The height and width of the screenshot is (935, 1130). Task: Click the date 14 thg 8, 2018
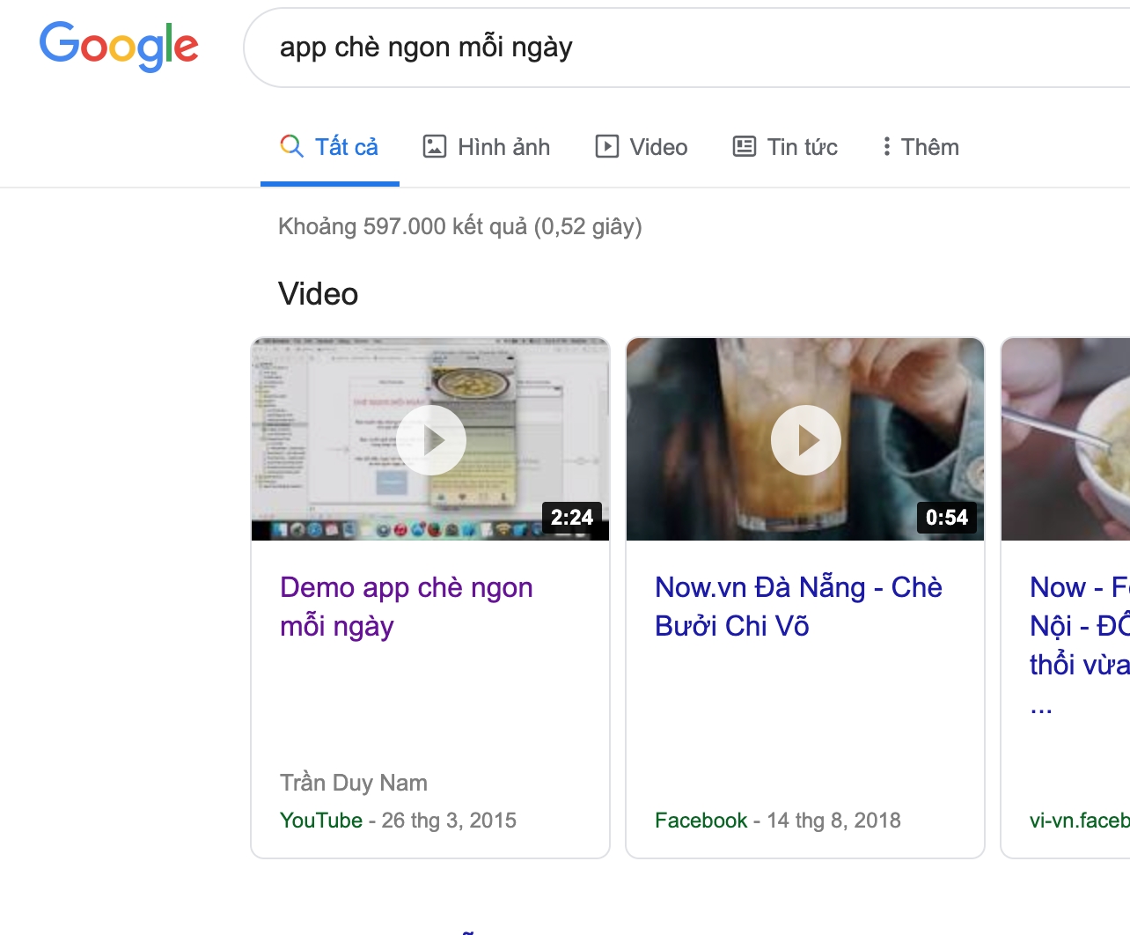pyautogui.click(x=833, y=821)
